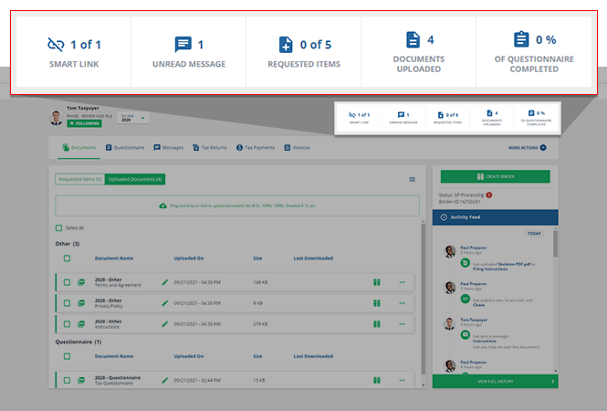
Task: Click the list view menu icon above upload area
Action: tap(412, 179)
